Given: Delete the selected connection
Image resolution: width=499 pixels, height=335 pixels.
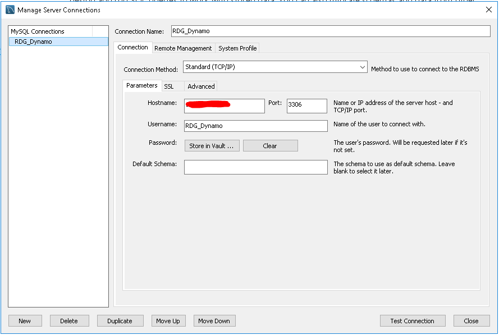Looking at the screenshot, I should coord(70,320).
